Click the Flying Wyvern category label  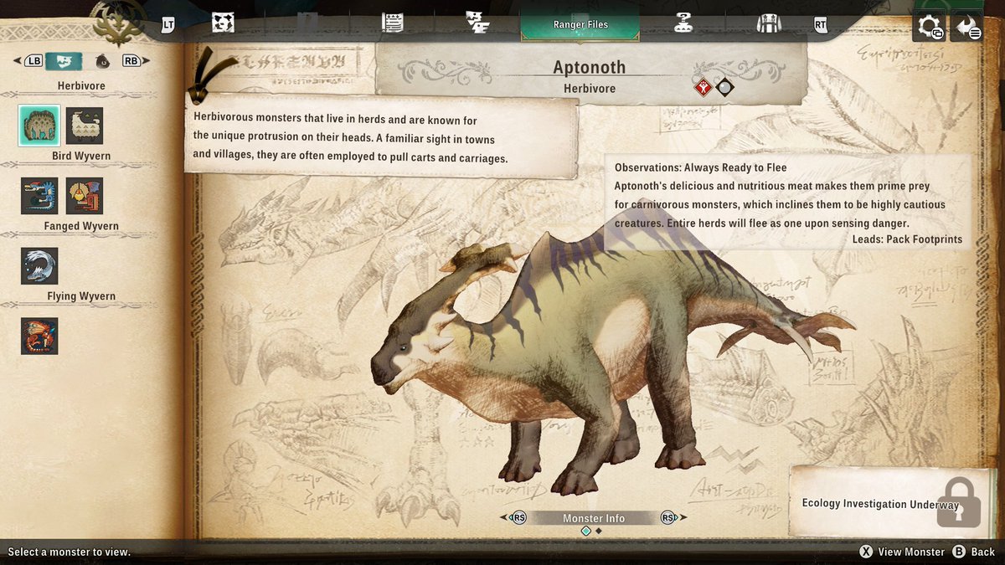pyautogui.click(x=81, y=296)
